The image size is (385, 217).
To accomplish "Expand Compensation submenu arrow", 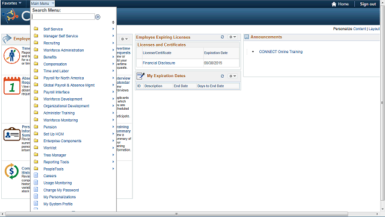I will pyautogui.click(x=113, y=64).
